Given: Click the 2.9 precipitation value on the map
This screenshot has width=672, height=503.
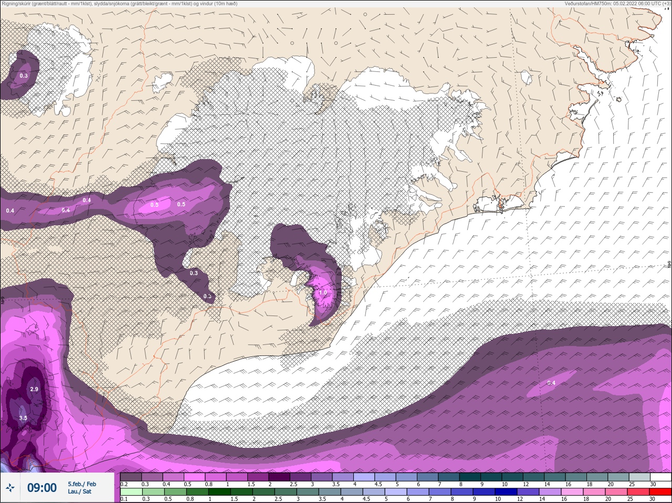Looking at the screenshot, I should pos(34,389).
